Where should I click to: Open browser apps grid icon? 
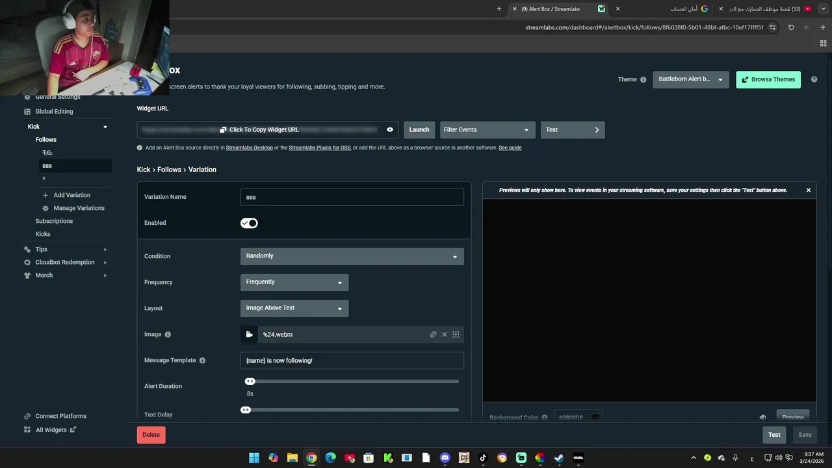823,44
